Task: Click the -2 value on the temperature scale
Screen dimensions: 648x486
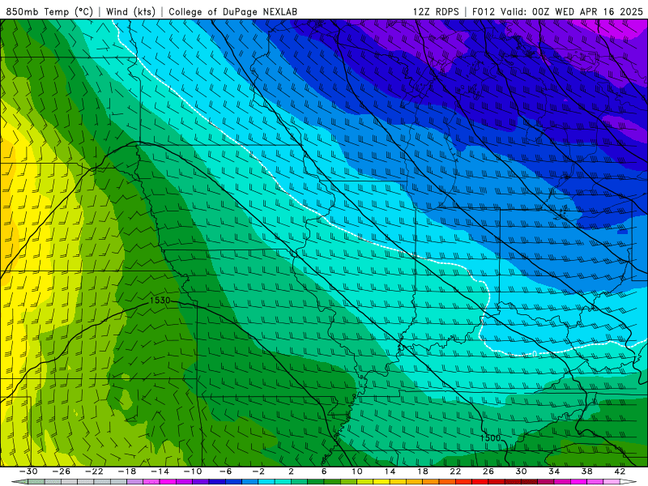Action: click(258, 471)
